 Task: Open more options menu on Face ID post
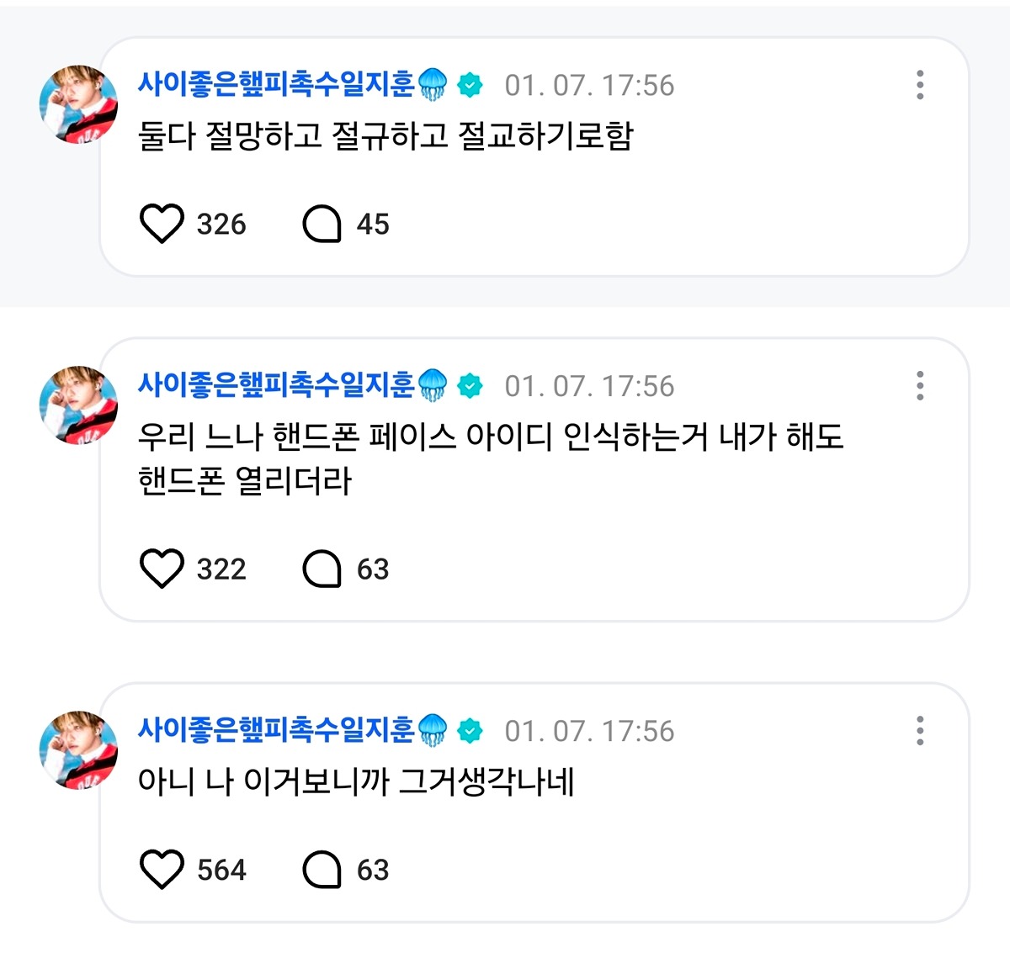pyautogui.click(x=920, y=386)
